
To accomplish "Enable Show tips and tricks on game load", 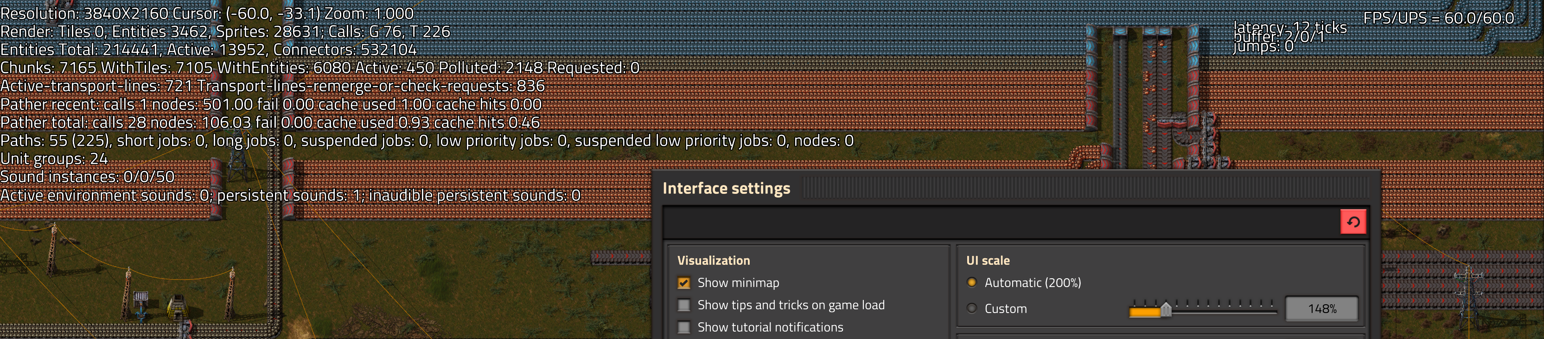I will pyautogui.click(x=683, y=305).
